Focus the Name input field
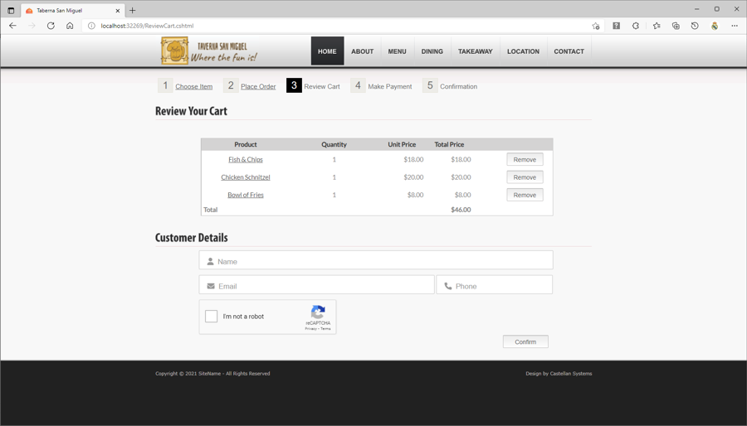The width and height of the screenshot is (747, 426). (x=376, y=260)
